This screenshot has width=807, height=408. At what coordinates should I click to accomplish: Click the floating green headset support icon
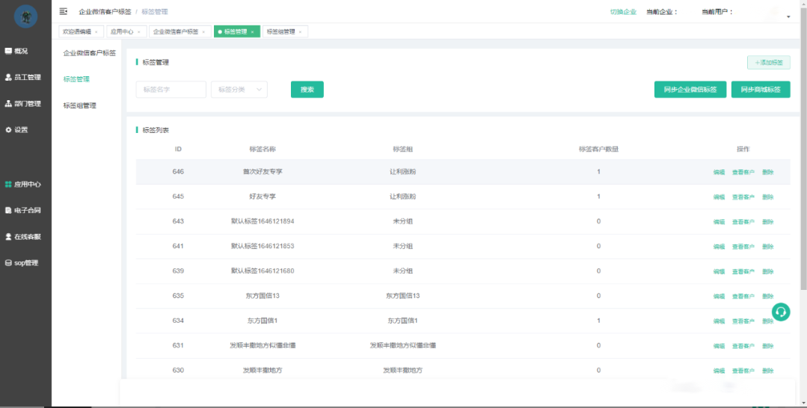point(781,312)
